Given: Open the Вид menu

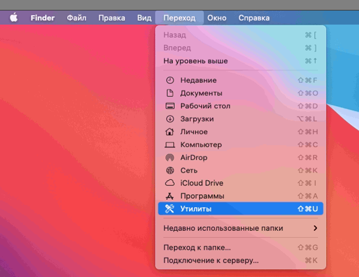Looking at the screenshot, I should click(144, 17).
